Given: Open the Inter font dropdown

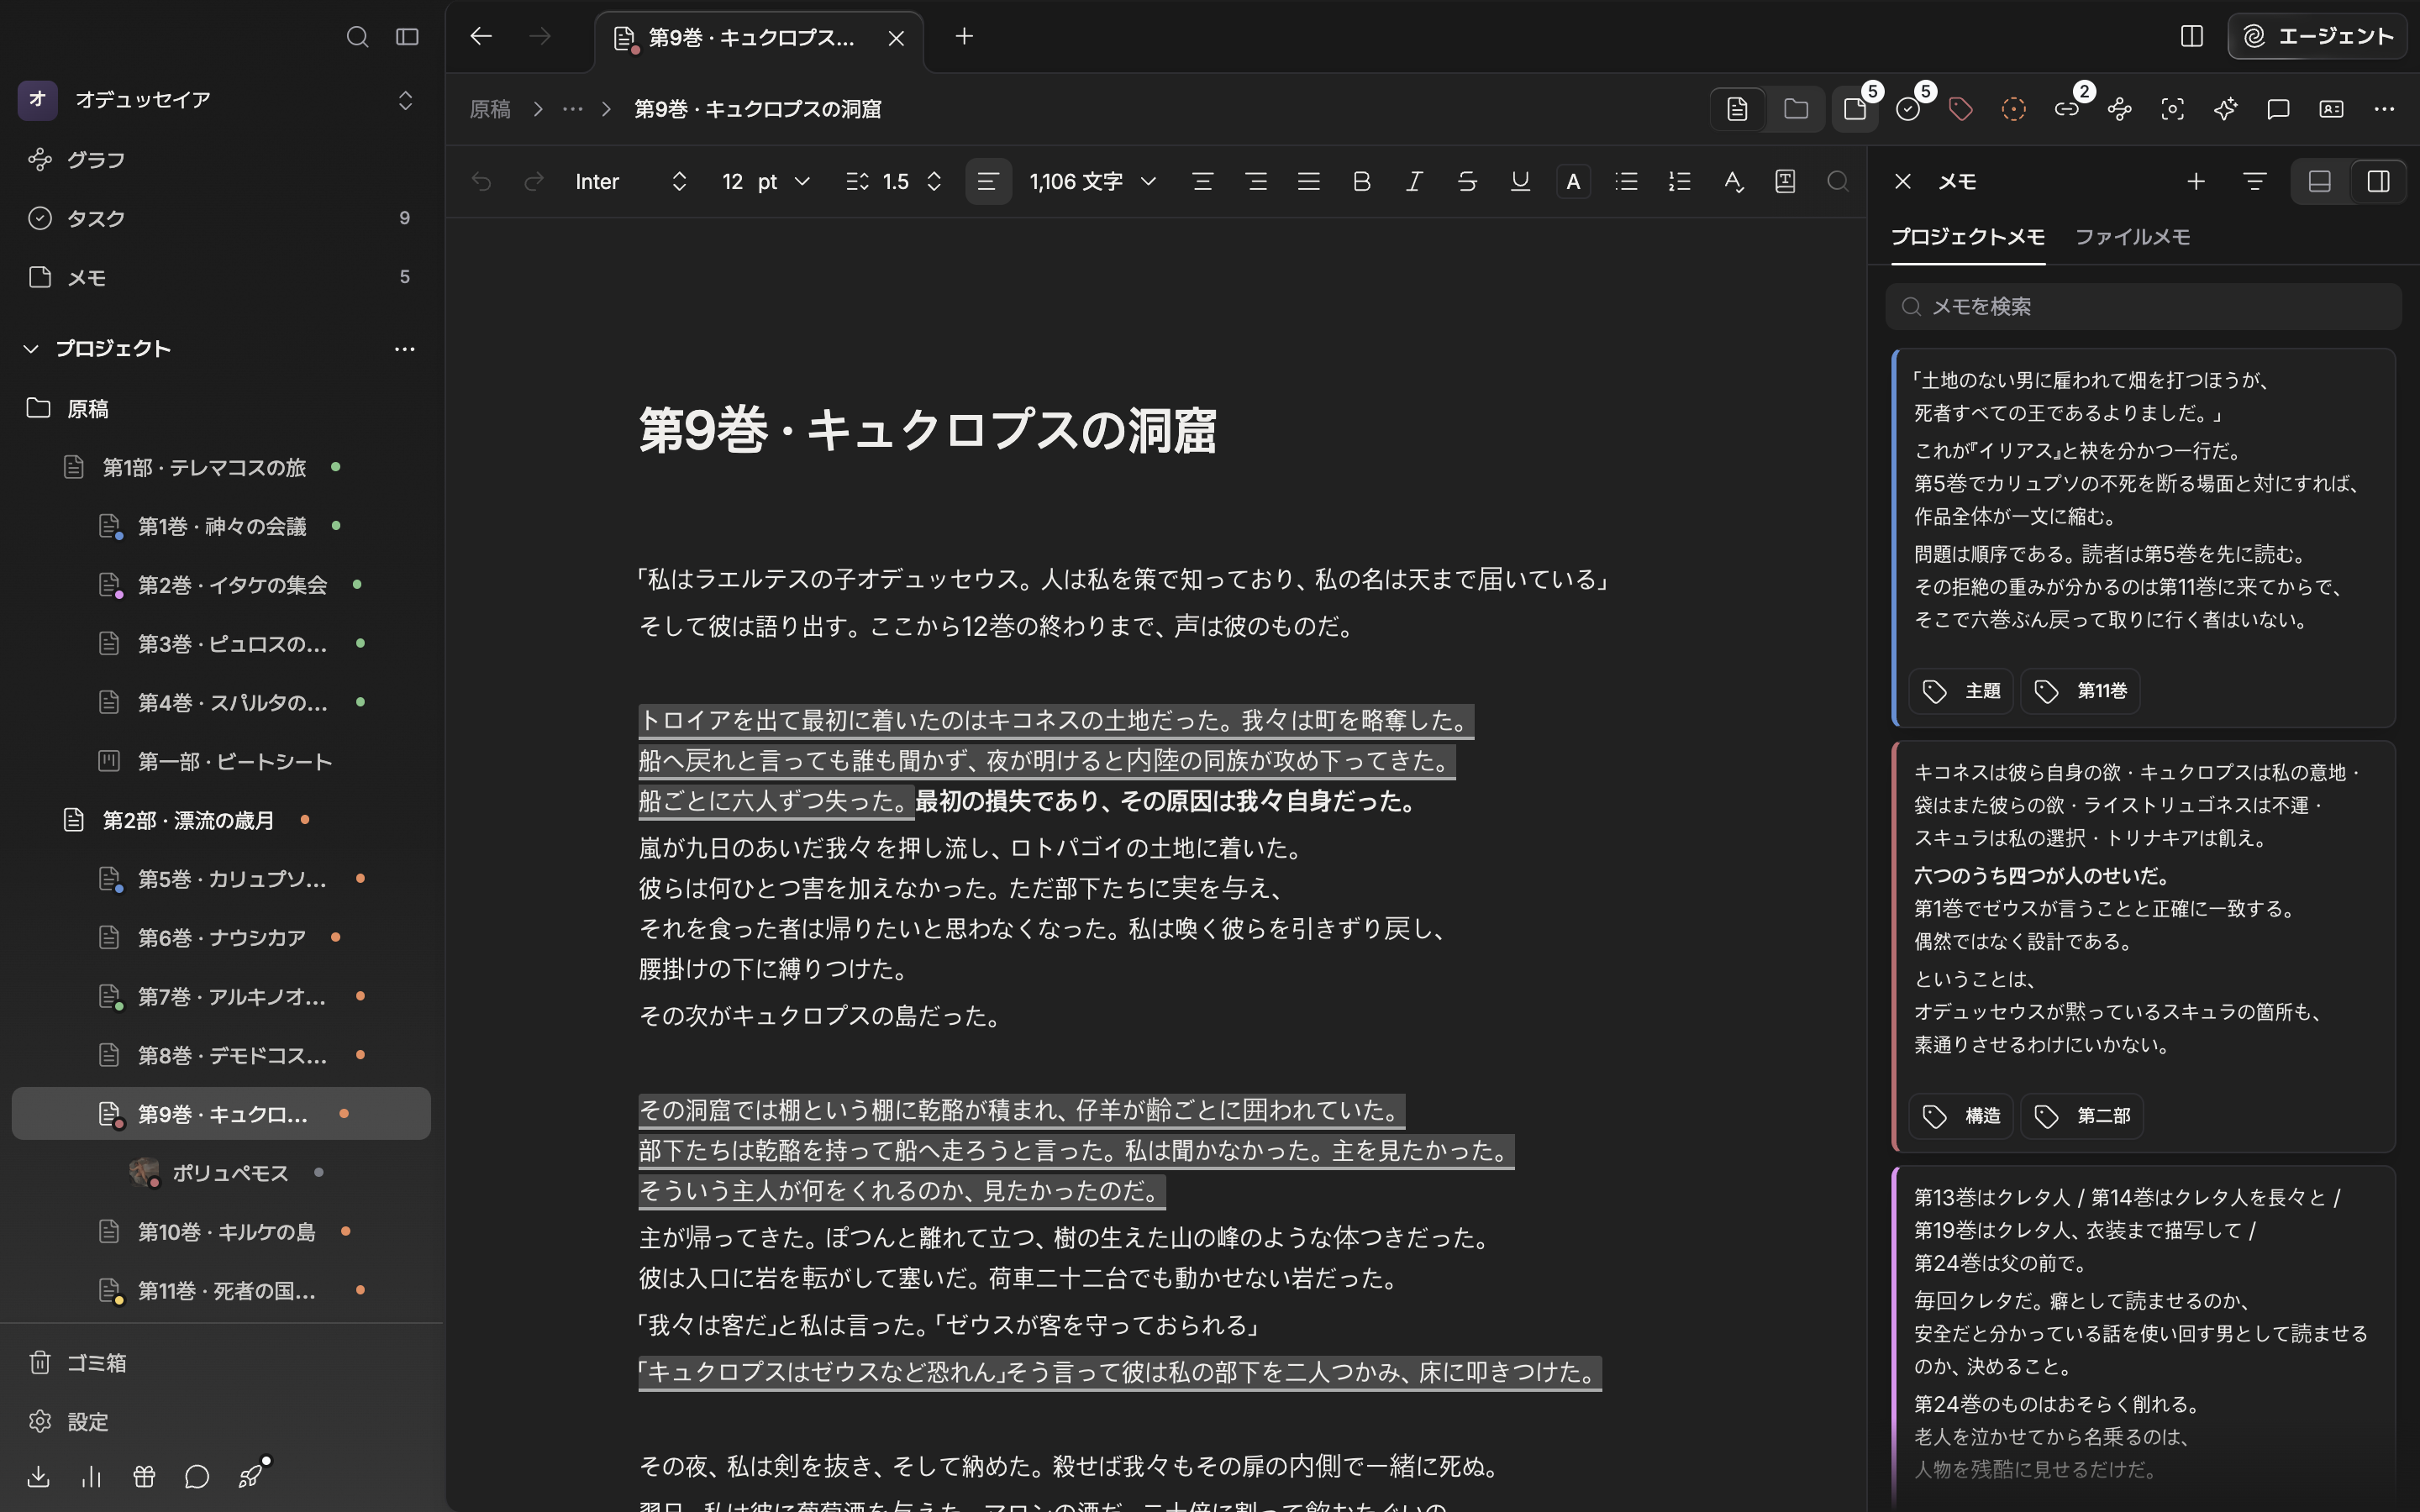Looking at the screenshot, I should [631, 181].
